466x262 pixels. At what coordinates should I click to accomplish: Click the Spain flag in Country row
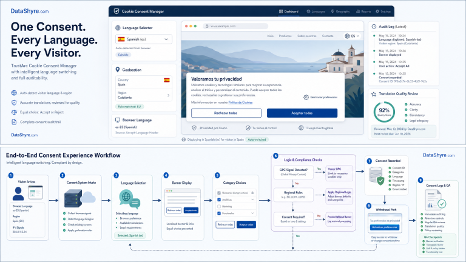(167, 80)
